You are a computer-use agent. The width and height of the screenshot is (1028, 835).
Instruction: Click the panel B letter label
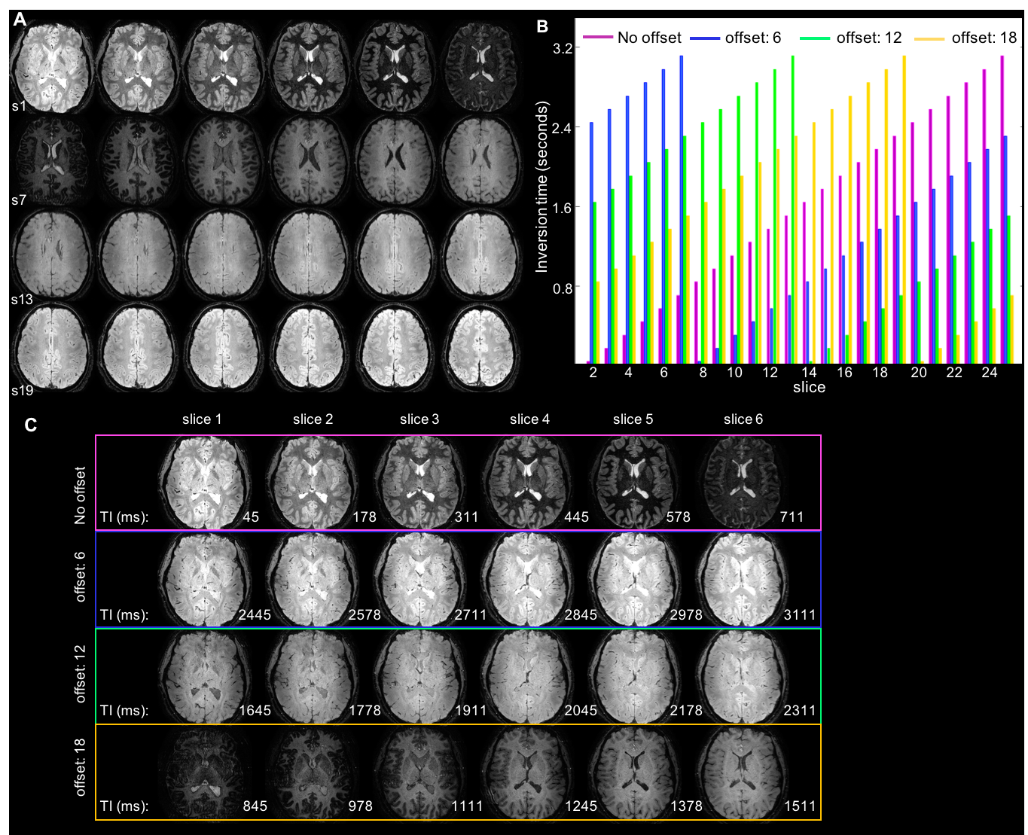pyautogui.click(x=542, y=26)
